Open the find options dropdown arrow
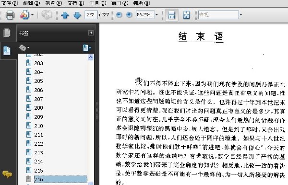 pos(241,15)
